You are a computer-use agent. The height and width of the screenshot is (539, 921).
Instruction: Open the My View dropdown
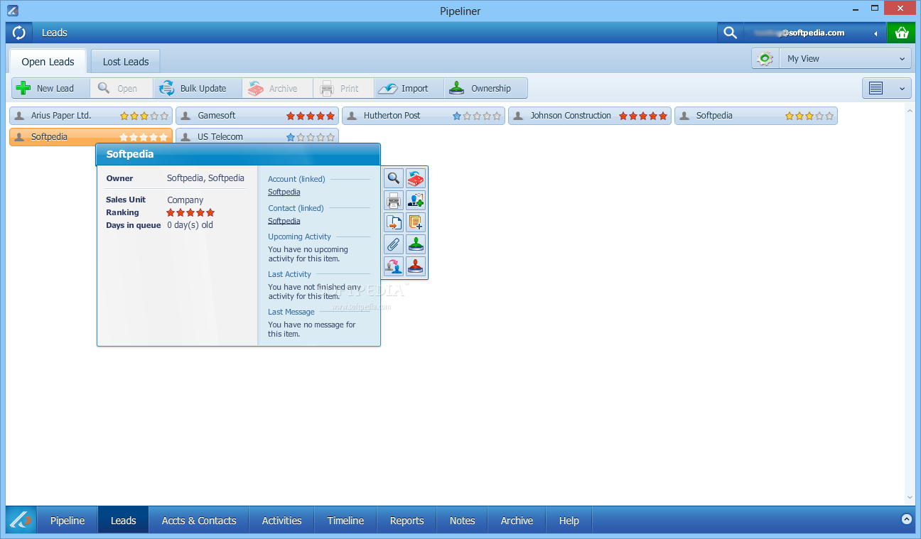tap(845, 59)
